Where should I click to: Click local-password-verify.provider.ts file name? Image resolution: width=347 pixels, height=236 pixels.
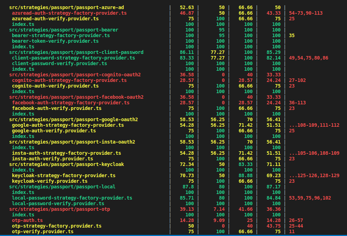point(58,203)
